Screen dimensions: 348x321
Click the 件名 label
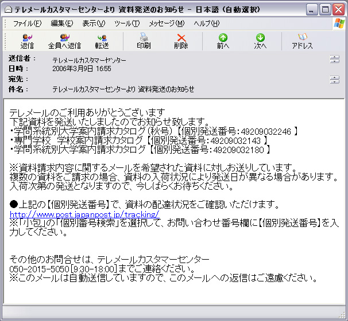tap(18, 89)
